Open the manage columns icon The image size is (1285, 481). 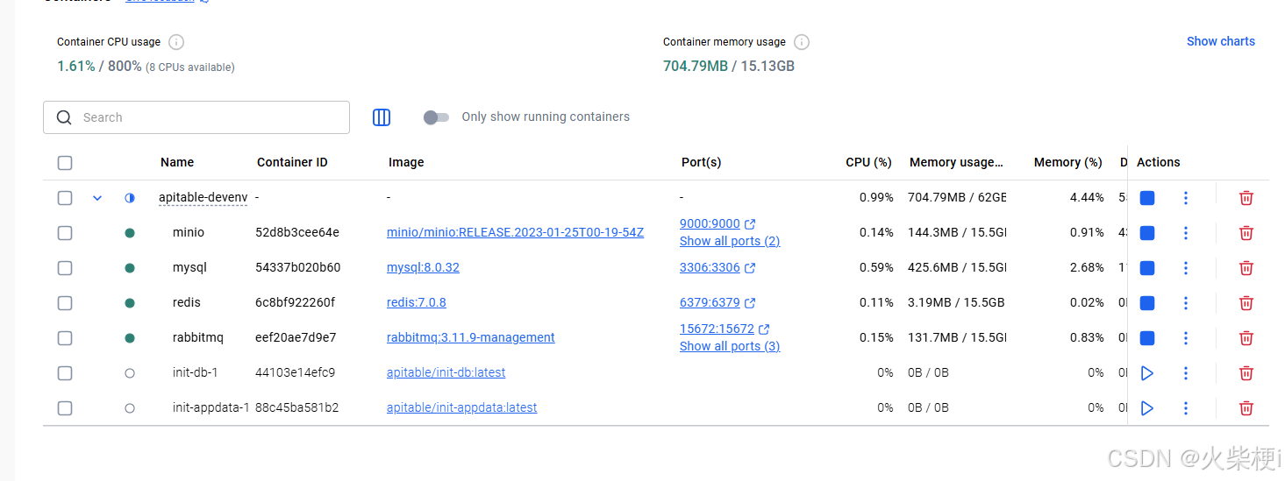click(x=382, y=117)
